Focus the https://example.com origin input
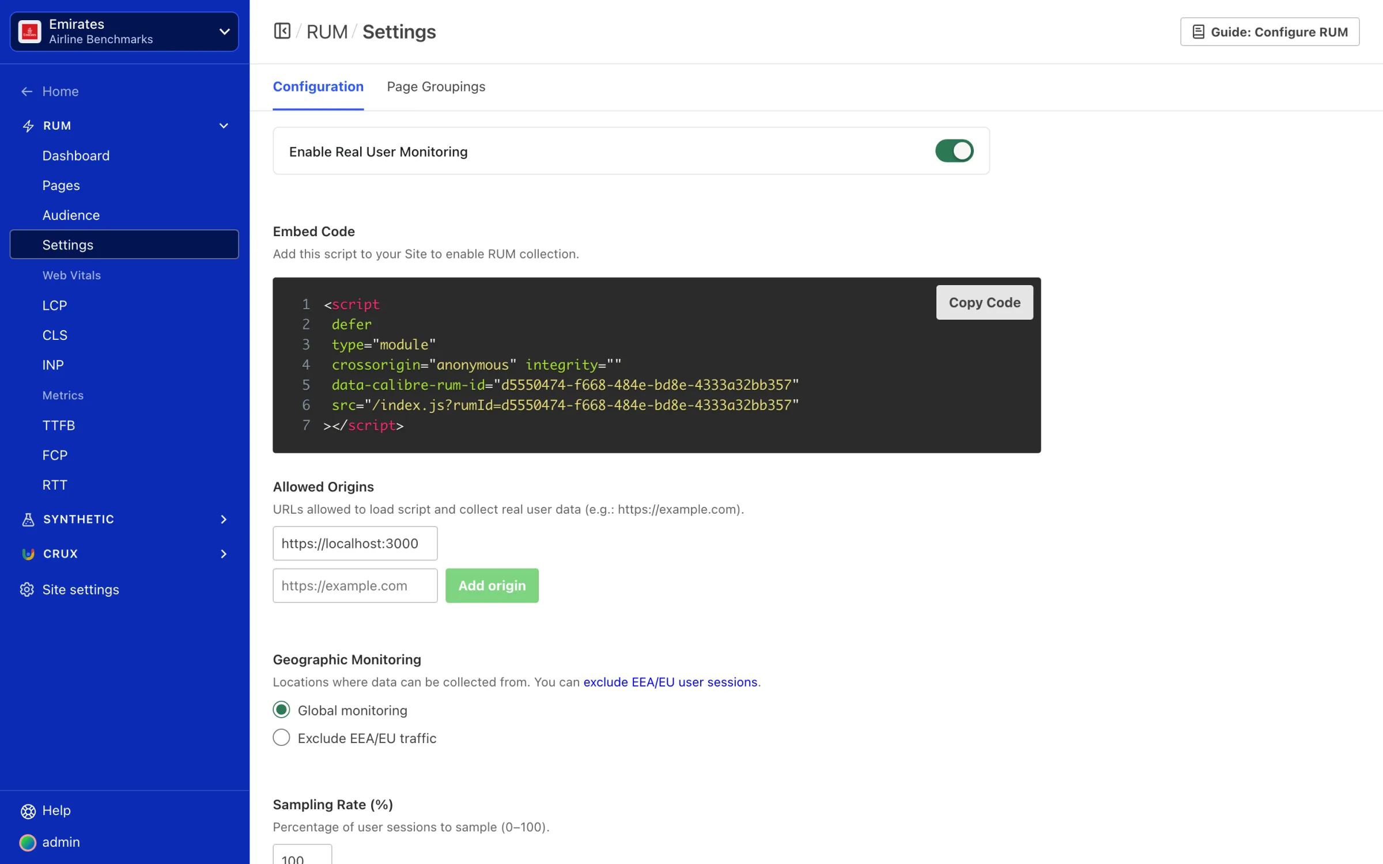The height and width of the screenshot is (864, 1383). pos(355,586)
